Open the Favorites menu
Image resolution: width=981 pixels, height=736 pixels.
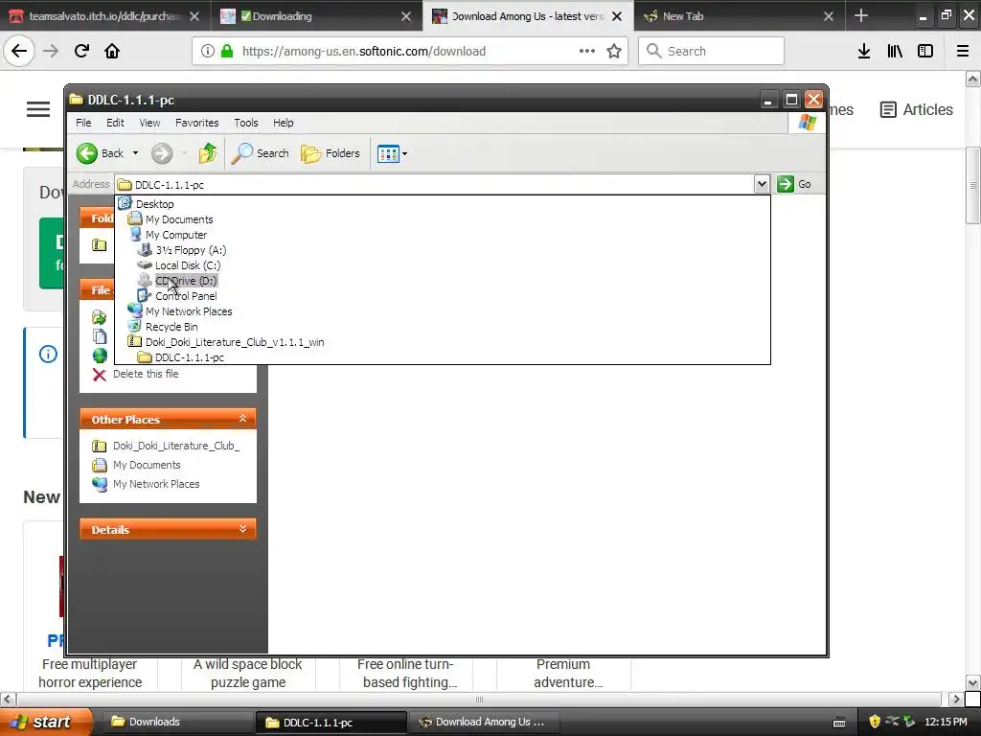197,123
